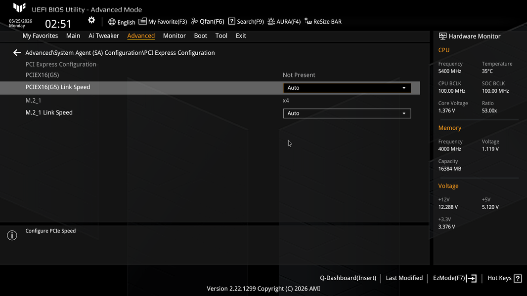This screenshot has height=296, width=527.
Task: Switch to Boot tab
Action: coord(201,36)
